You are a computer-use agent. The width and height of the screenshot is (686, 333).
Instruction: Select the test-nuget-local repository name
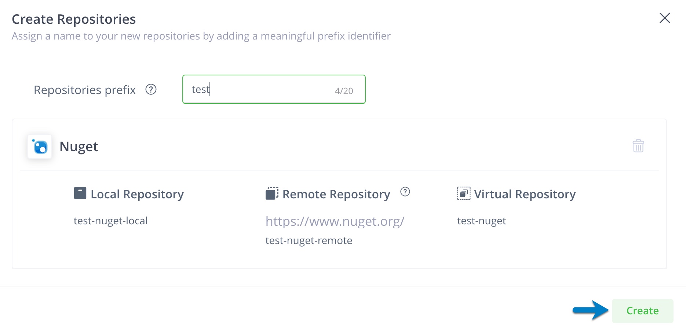[110, 221]
